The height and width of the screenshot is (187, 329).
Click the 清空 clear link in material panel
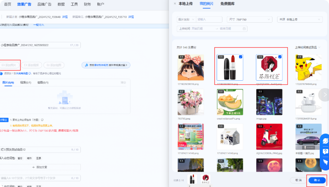124,83
